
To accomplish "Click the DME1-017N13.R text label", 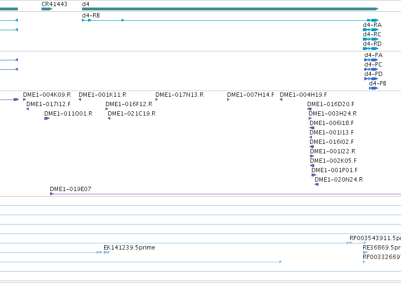I will (180, 95).
